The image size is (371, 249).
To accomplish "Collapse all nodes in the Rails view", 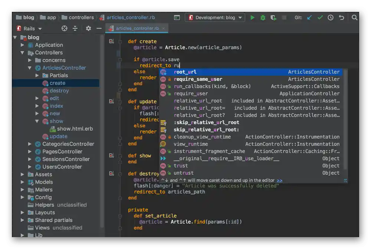I will [75, 29].
